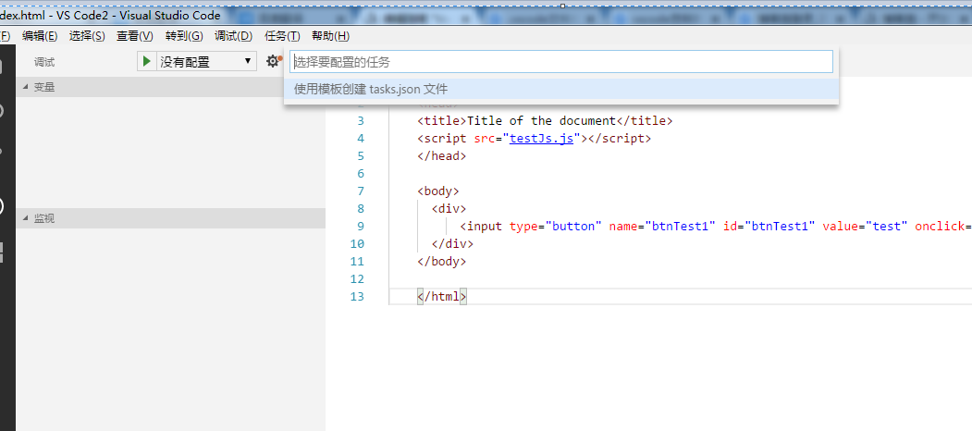Open the 查看(V) menu
The width and height of the screenshot is (972, 431).
[134, 36]
